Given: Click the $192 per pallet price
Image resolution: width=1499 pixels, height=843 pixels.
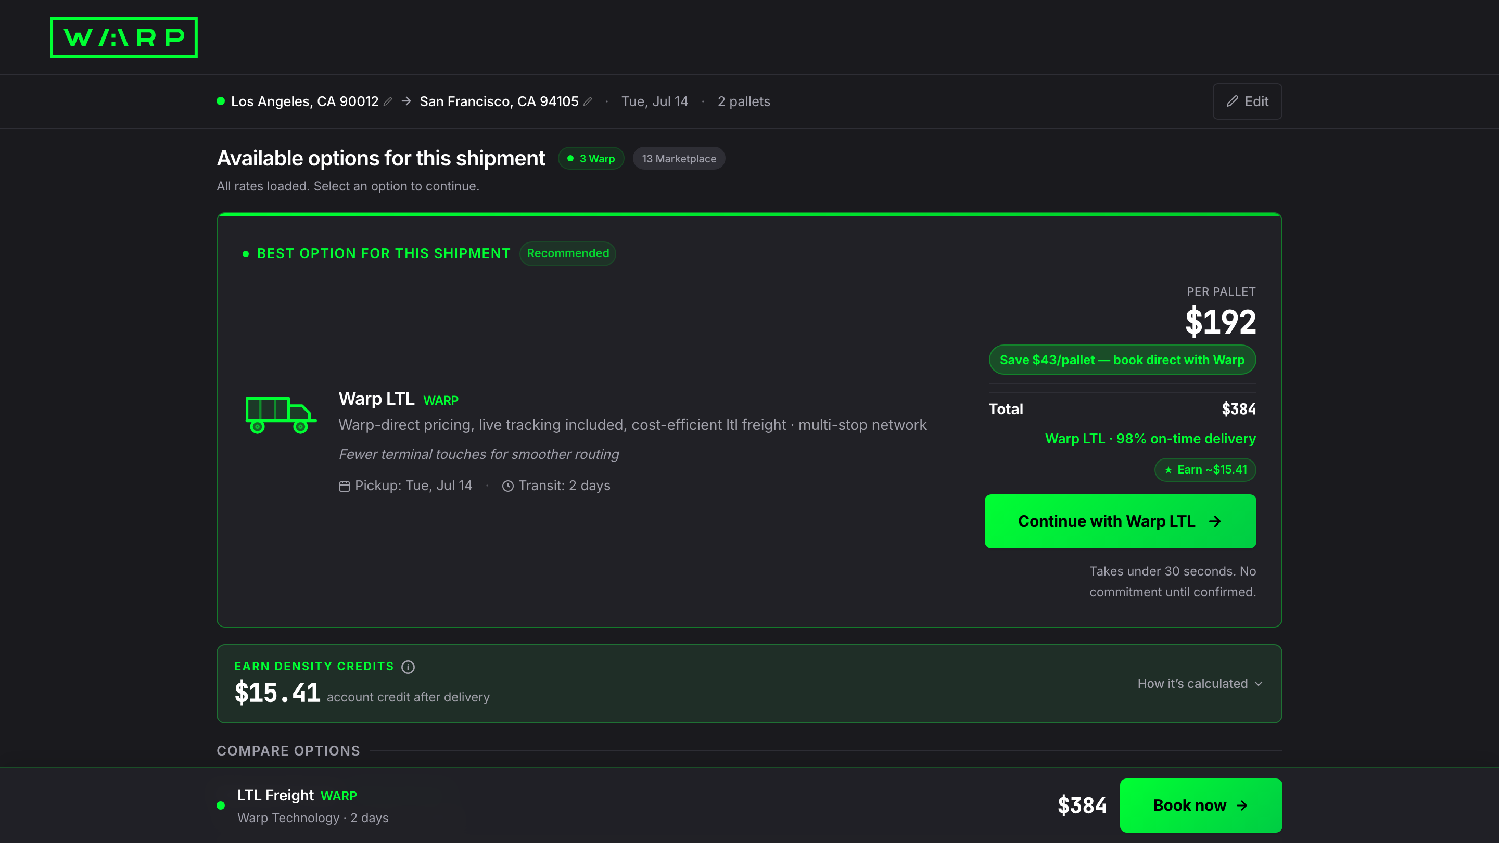Looking at the screenshot, I should (1221, 322).
